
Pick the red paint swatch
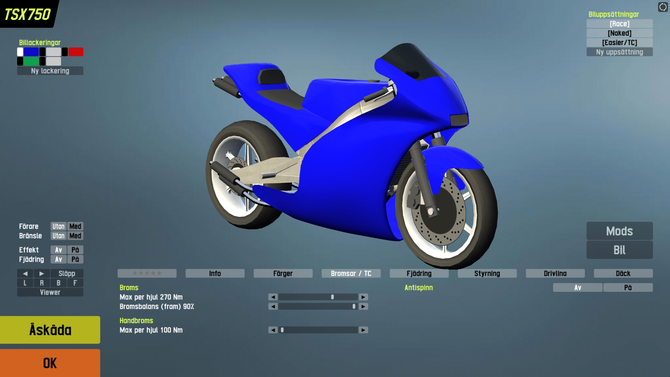[76, 52]
